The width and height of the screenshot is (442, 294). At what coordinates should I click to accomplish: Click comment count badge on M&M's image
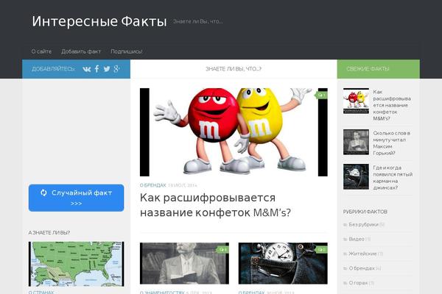[x=321, y=95]
